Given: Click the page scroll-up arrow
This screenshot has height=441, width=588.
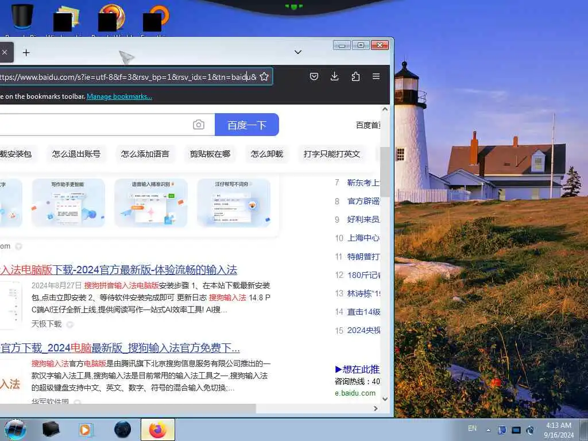Looking at the screenshot, I should pos(385,110).
